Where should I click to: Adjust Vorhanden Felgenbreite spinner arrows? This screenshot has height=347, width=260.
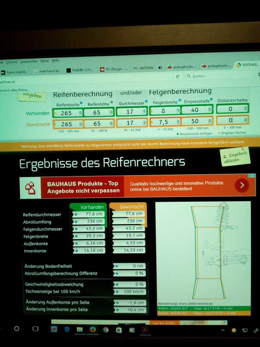coord(178,110)
